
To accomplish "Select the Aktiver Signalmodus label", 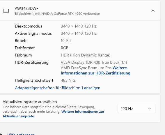I will coord(33,33).
